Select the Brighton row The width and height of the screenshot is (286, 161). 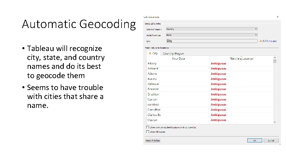click(210, 95)
